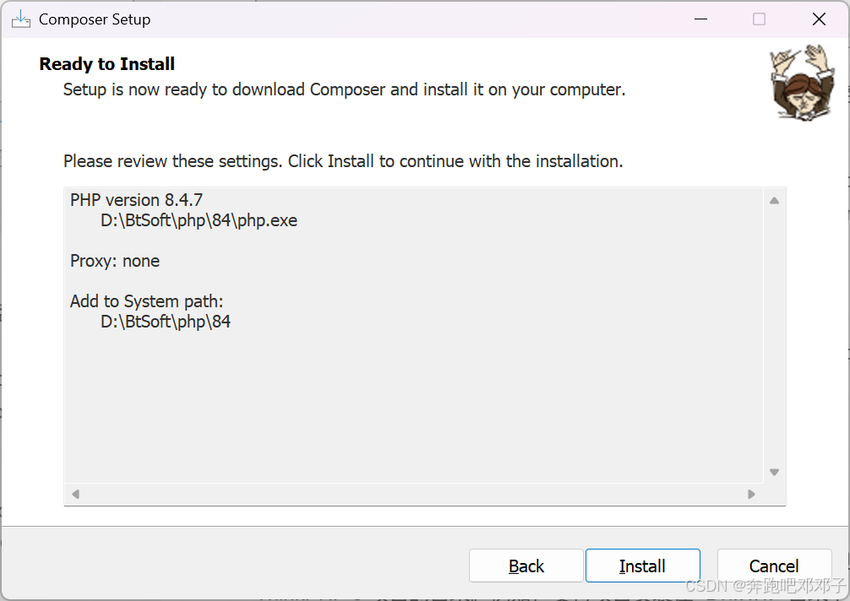Select the 'D:\BtSoft\php\84' system path line
The image size is (850, 601).
point(166,322)
